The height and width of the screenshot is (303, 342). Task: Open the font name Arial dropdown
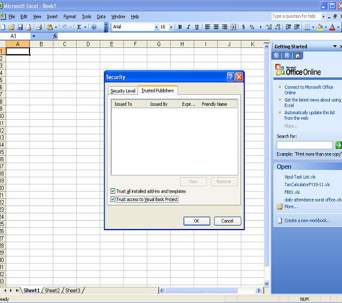pos(155,27)
